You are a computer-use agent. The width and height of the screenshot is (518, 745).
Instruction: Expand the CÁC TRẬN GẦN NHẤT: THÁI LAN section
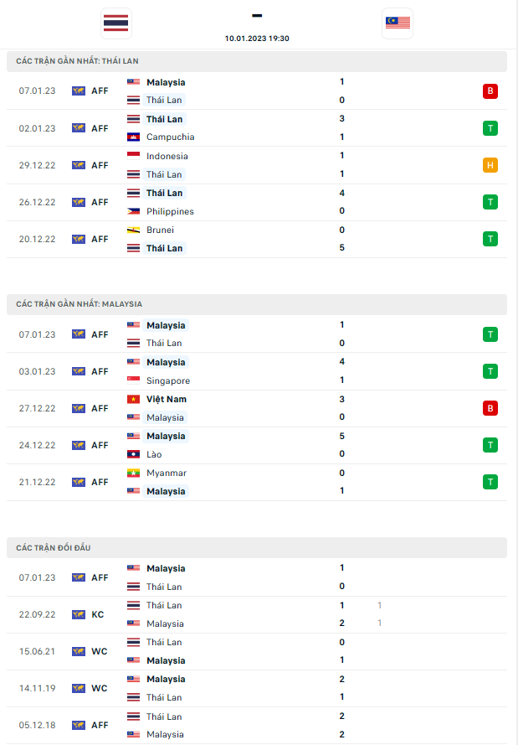258,60
